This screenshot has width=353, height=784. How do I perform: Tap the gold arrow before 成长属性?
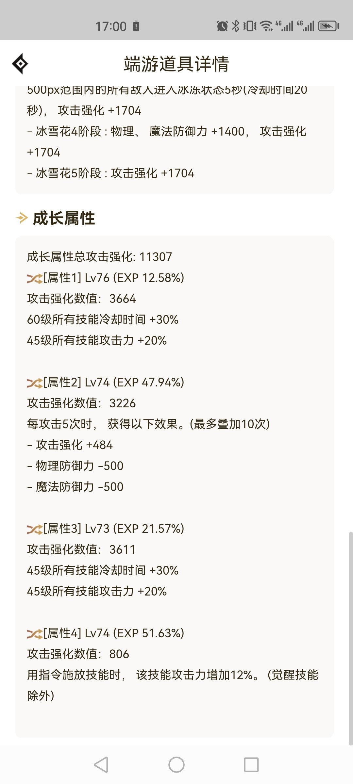click(22, 218)
